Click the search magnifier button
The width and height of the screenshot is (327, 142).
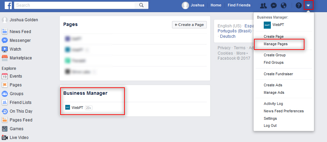141,5
